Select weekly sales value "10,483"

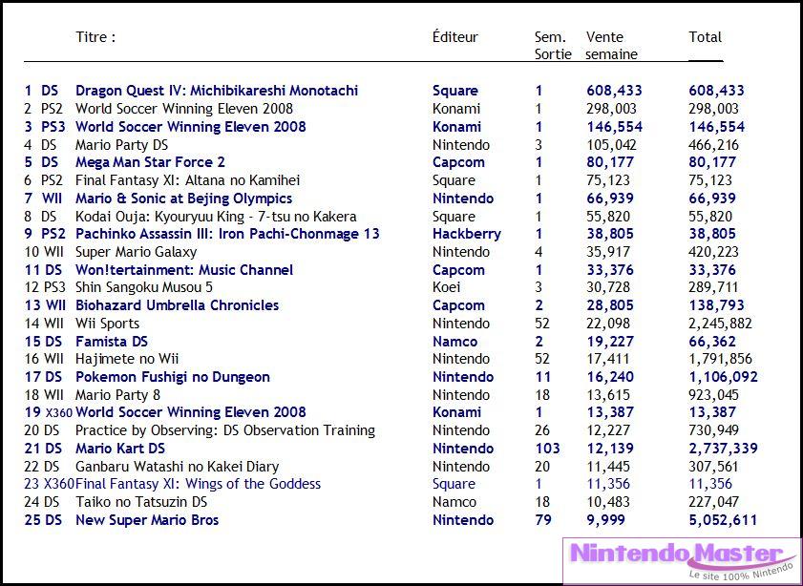(608, 502)
